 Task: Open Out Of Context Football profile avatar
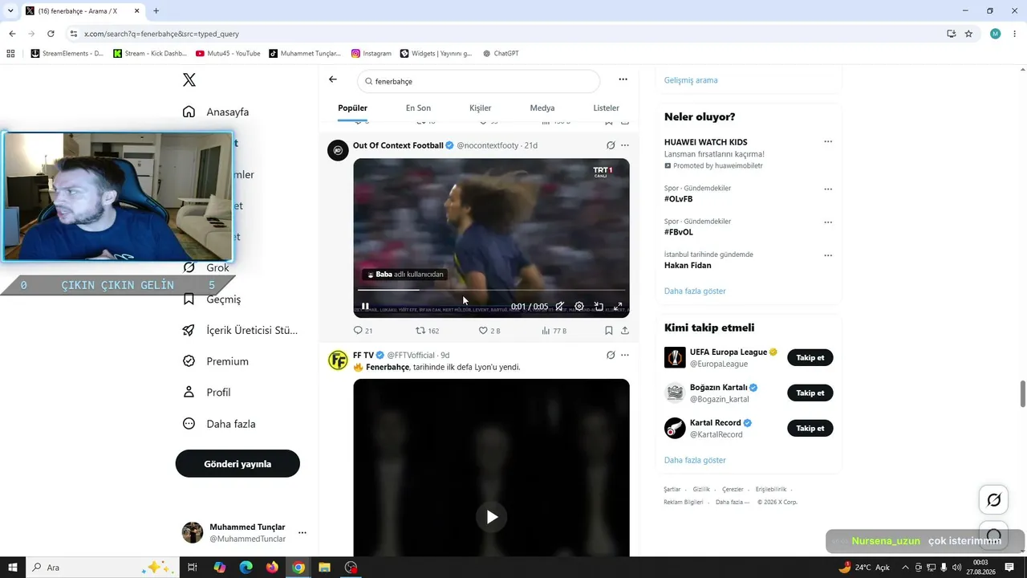tap(338, 150)
